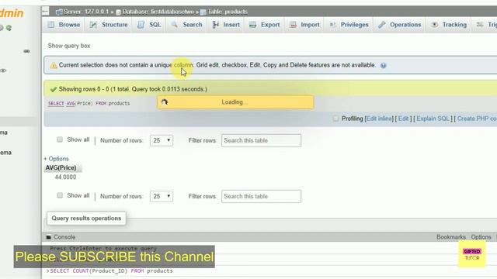Click the lower Search this table field

tap(261, 196)
